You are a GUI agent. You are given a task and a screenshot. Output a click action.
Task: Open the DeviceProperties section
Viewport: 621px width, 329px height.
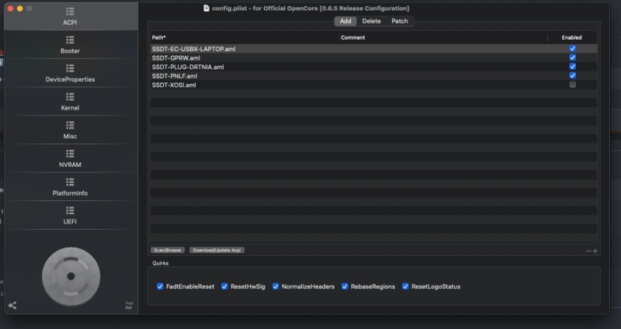[70, 73]
